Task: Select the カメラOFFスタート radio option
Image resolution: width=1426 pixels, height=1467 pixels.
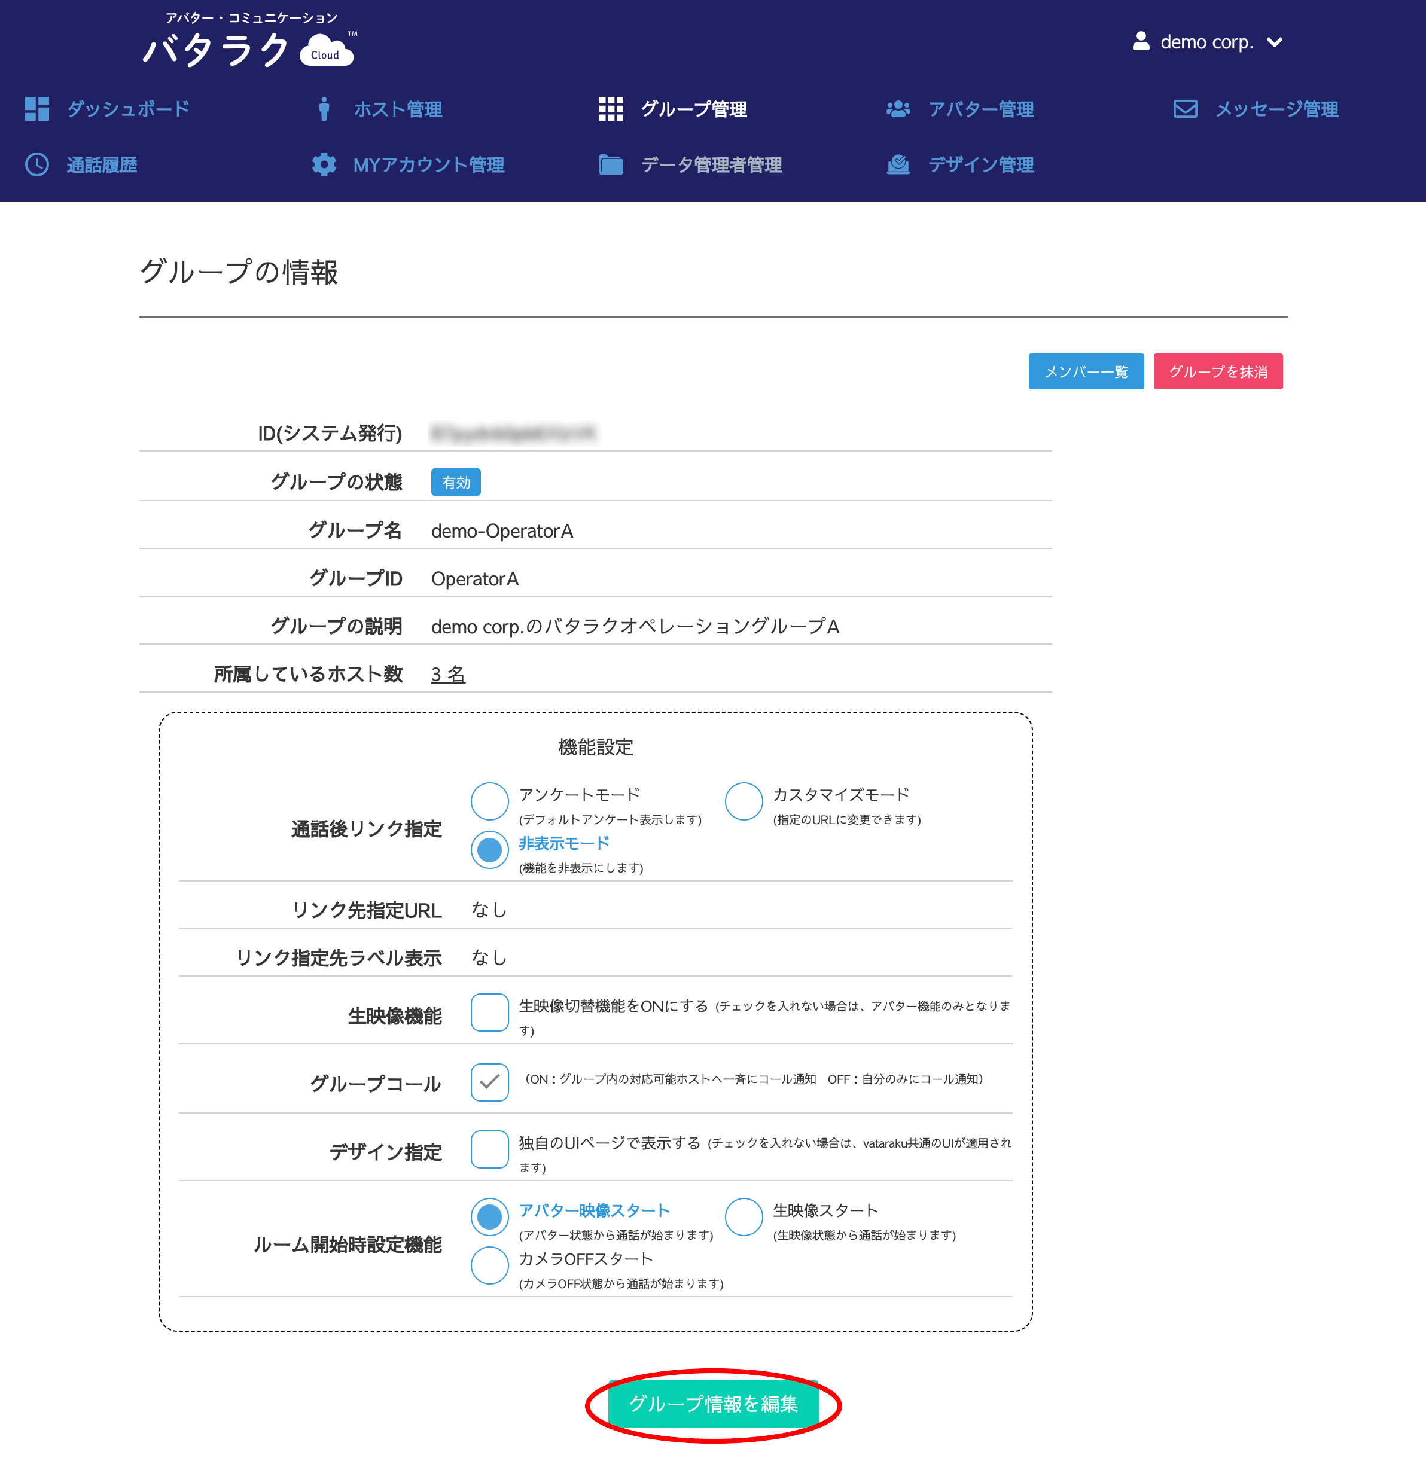Action: (x=489, y=1265)
